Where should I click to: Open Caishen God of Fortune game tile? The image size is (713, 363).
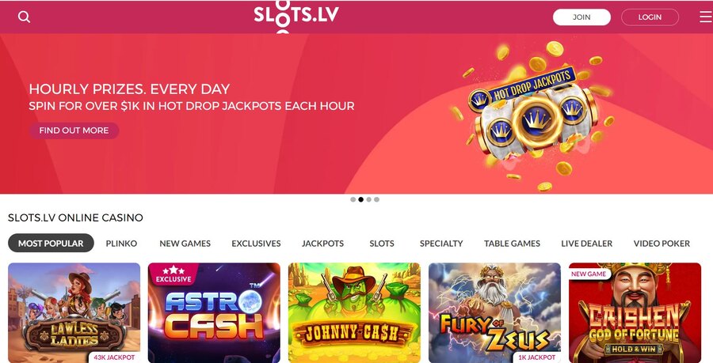point(635,312)
